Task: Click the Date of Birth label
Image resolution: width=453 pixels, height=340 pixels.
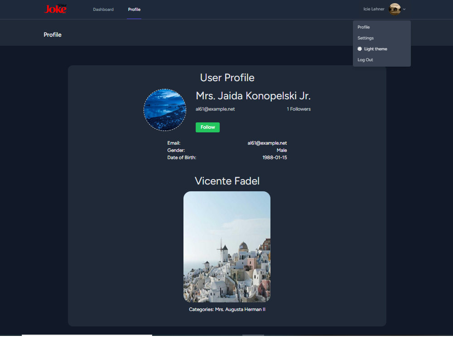Action: (x=182, y=158)
